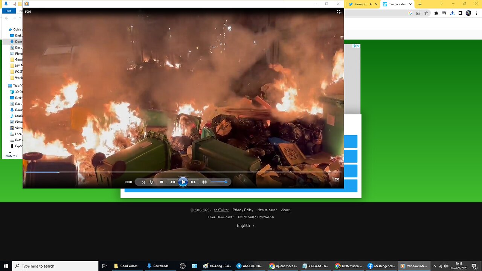Viewport: 482px width, 271px height.
Task: Click the Google icon in address bar
Action: pos(410,13)
